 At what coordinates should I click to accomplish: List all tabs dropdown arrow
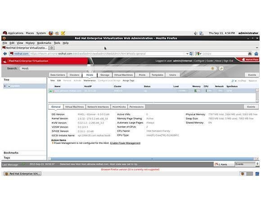tap(257, 48)
